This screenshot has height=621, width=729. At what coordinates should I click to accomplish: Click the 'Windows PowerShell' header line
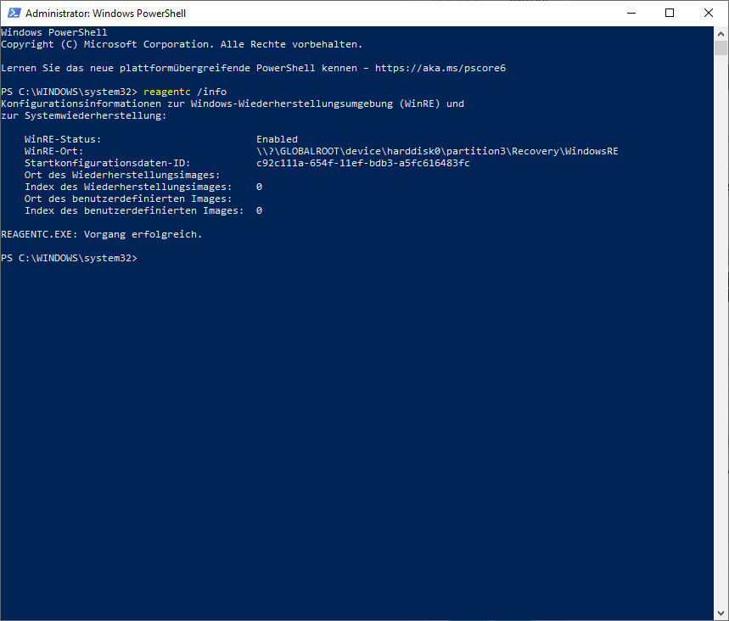pos(54,32)
